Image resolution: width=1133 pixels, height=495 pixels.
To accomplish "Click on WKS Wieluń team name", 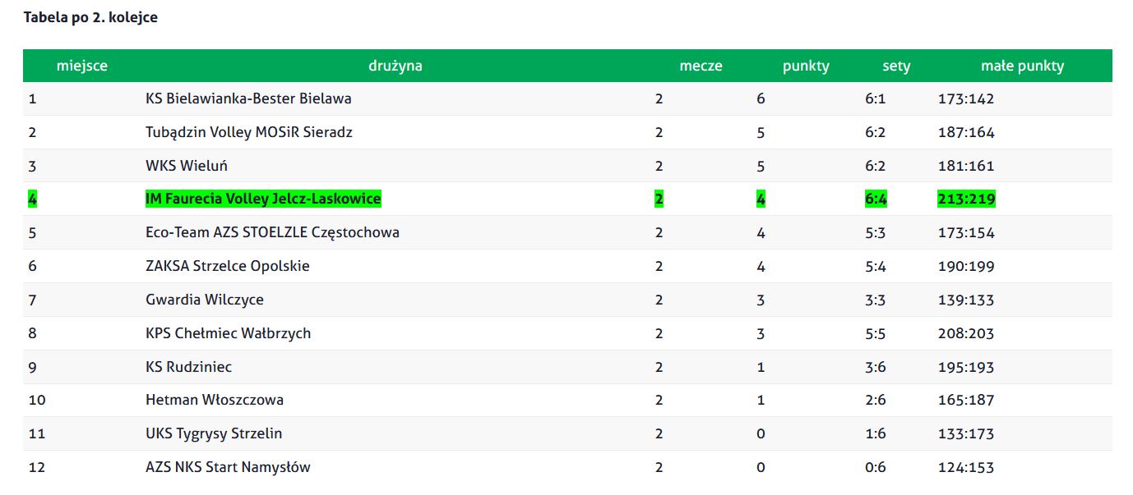I will coord(187,166).
